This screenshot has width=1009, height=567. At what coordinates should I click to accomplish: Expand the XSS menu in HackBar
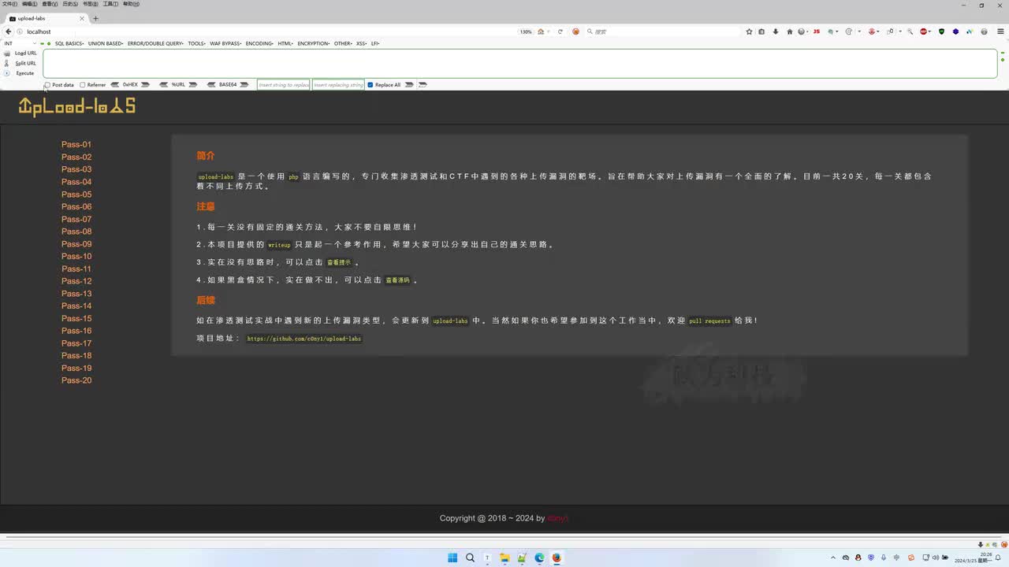point(362,43)
